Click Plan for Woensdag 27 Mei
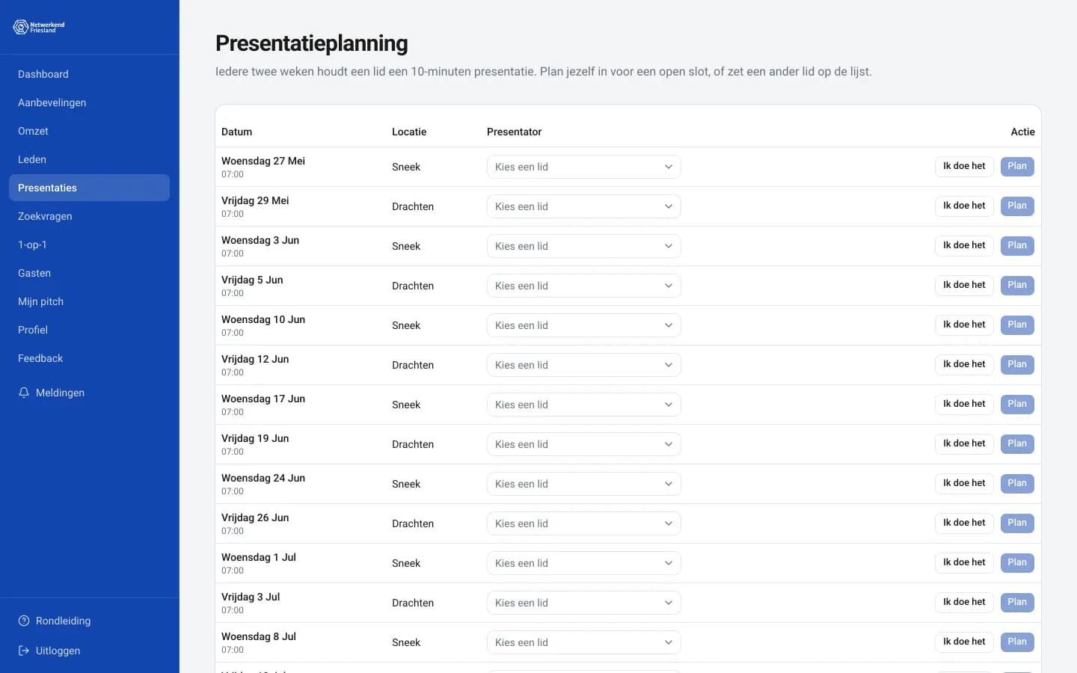 coord(1017,166)
